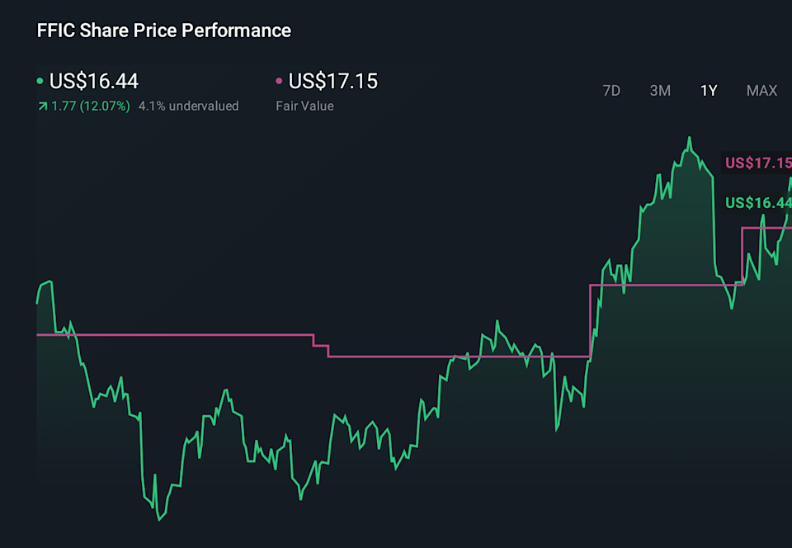
Task: Click green US$16.44 label on chart edge
Action: [757, 202]
